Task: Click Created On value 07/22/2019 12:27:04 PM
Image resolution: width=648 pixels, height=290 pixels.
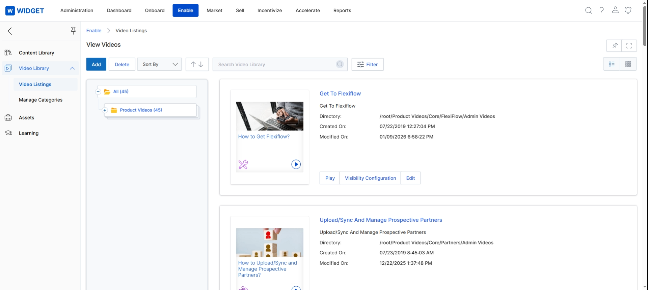Action: 407,126
